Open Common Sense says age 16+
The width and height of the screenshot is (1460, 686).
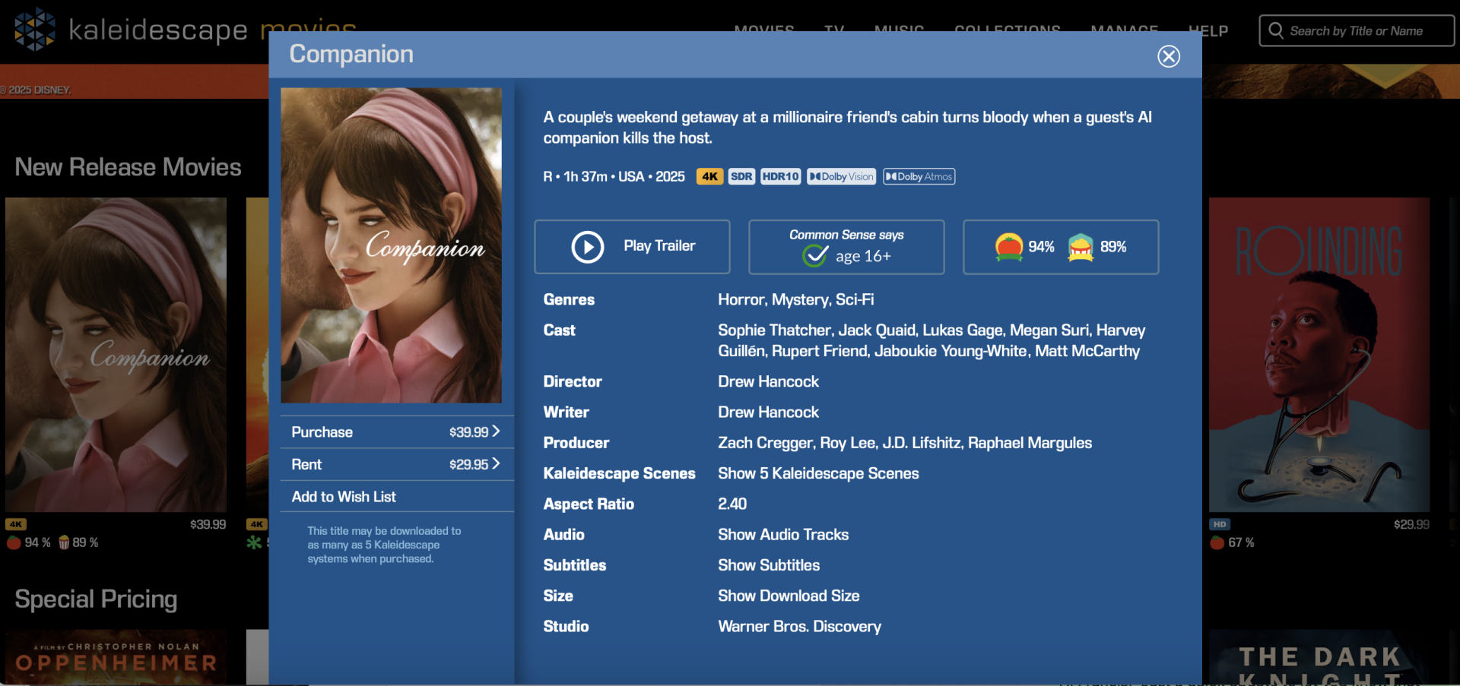846,247
